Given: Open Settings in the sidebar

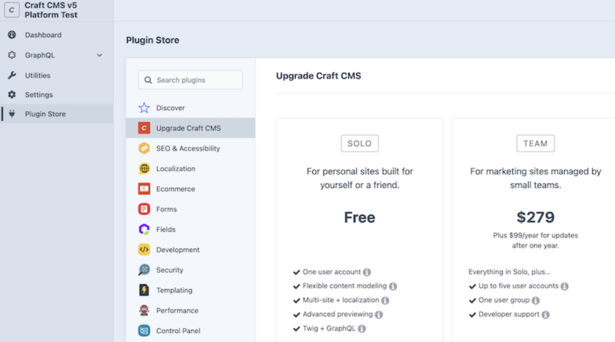Looking at the screenshot, I should 57,94.
